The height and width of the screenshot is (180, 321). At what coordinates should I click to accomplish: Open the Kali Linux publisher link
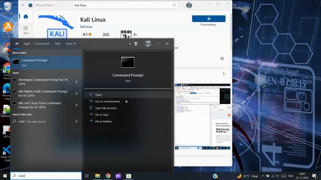coord(86,26)
